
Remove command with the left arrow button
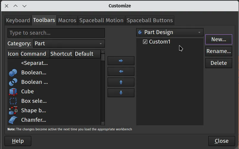(121, 71)
